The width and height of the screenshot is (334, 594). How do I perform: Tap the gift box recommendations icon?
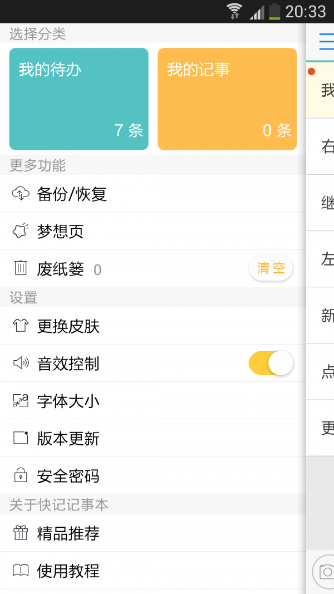click(x=21, y=533)
